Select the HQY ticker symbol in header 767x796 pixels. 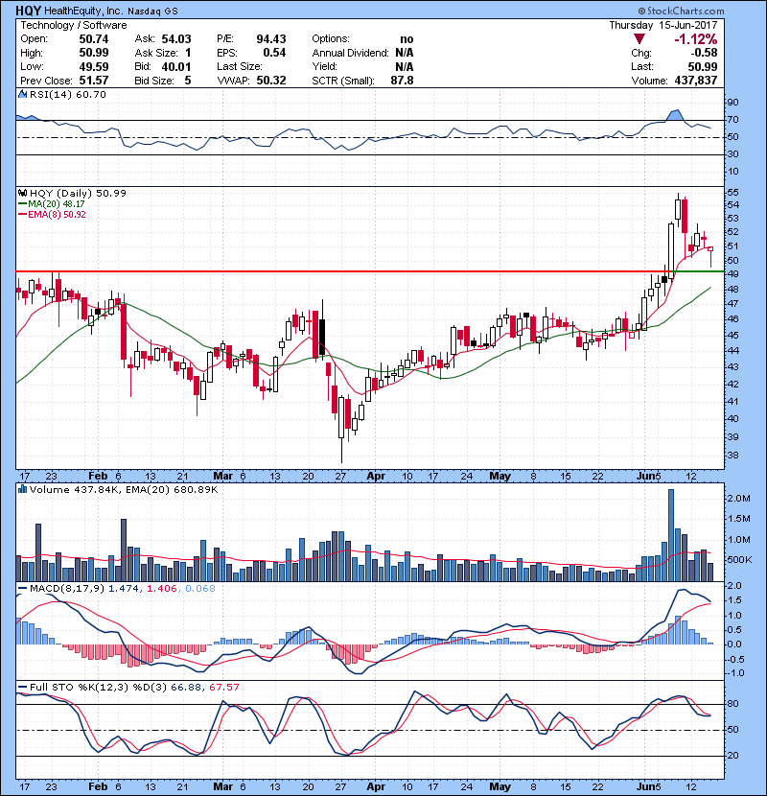coord(28,11)
